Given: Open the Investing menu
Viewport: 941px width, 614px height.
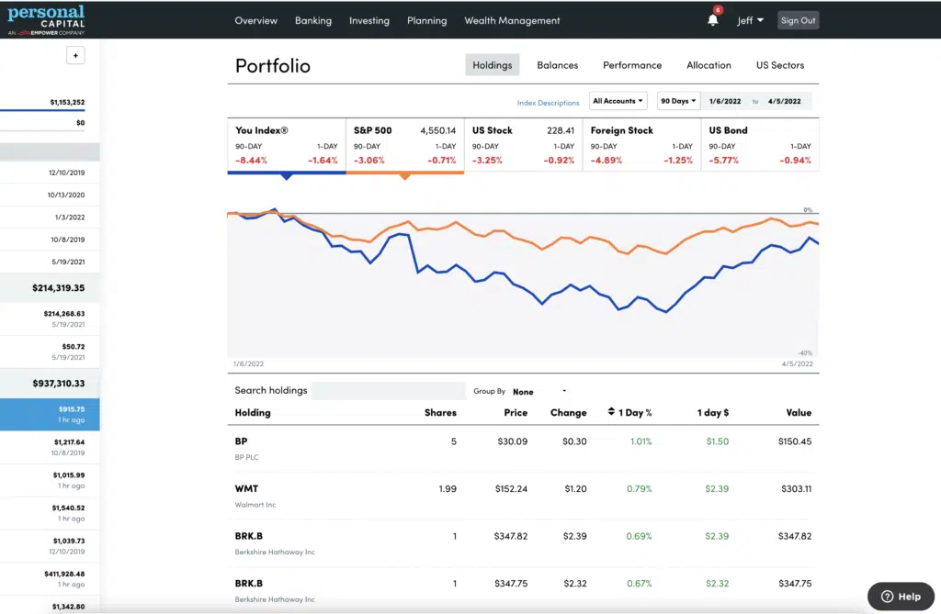Looking at the screenshot, I should [x=368, y=20].
